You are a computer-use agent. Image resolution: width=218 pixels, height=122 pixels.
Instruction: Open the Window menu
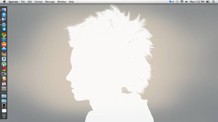click(x=62, y=2)
